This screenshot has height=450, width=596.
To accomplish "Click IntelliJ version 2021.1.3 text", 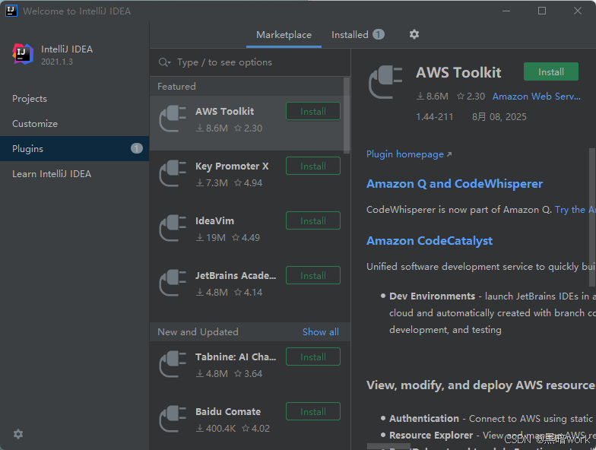I will (56, 62).
